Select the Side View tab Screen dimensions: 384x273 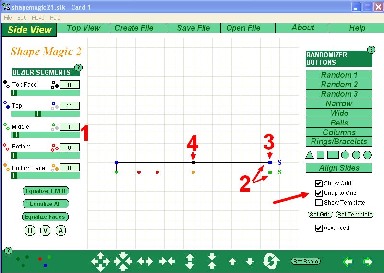click(29, 30)
